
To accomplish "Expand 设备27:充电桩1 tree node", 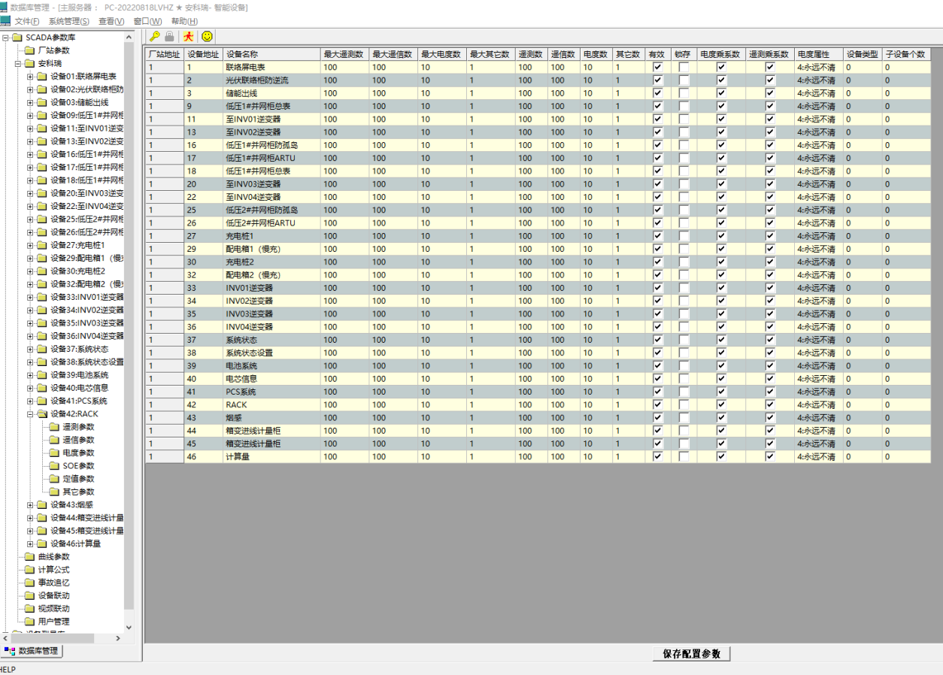I will click(30, 245).
